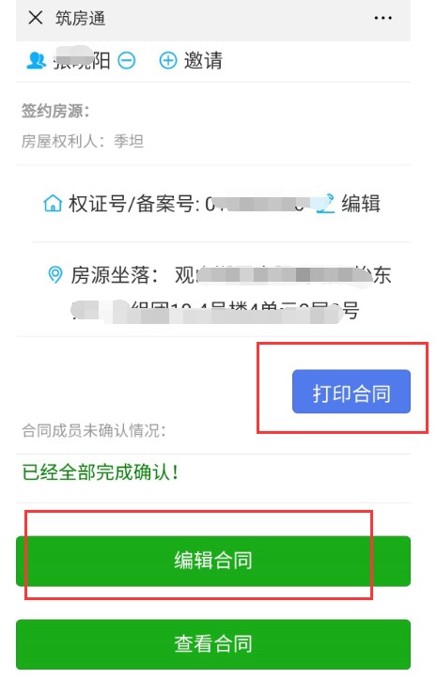Click the 签约房源 section label
This screenshot has width=437, height=679.
(x=55, y=111)
